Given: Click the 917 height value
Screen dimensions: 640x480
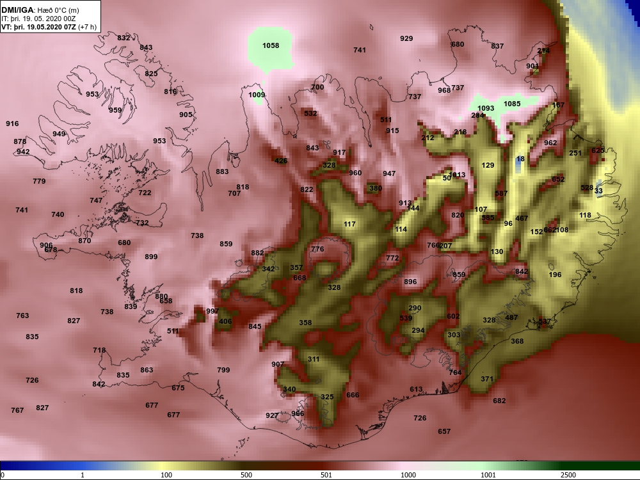Looking at the screenshot, I should [339, 153].
